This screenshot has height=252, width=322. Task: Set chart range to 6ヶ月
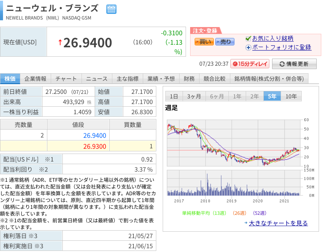point(217,96)
